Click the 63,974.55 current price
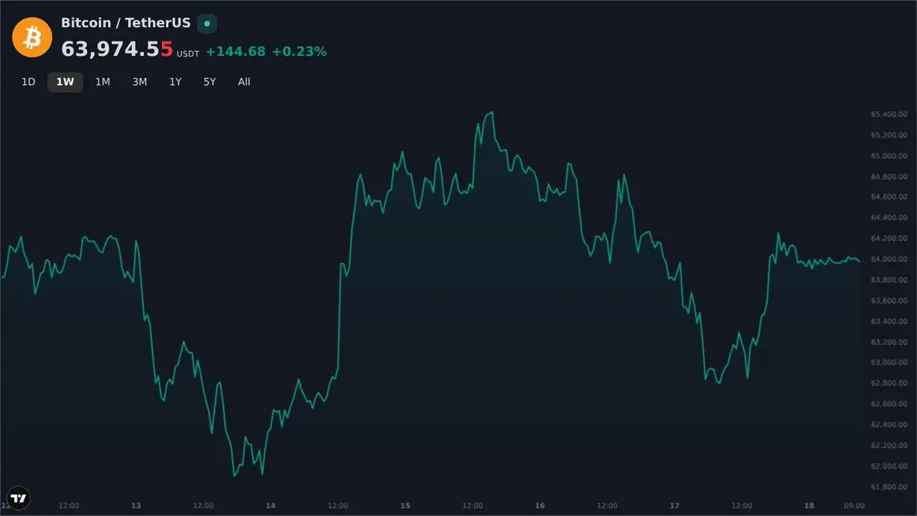 coord(117,50)
